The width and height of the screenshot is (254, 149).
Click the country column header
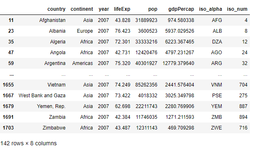tap(56, 9)
